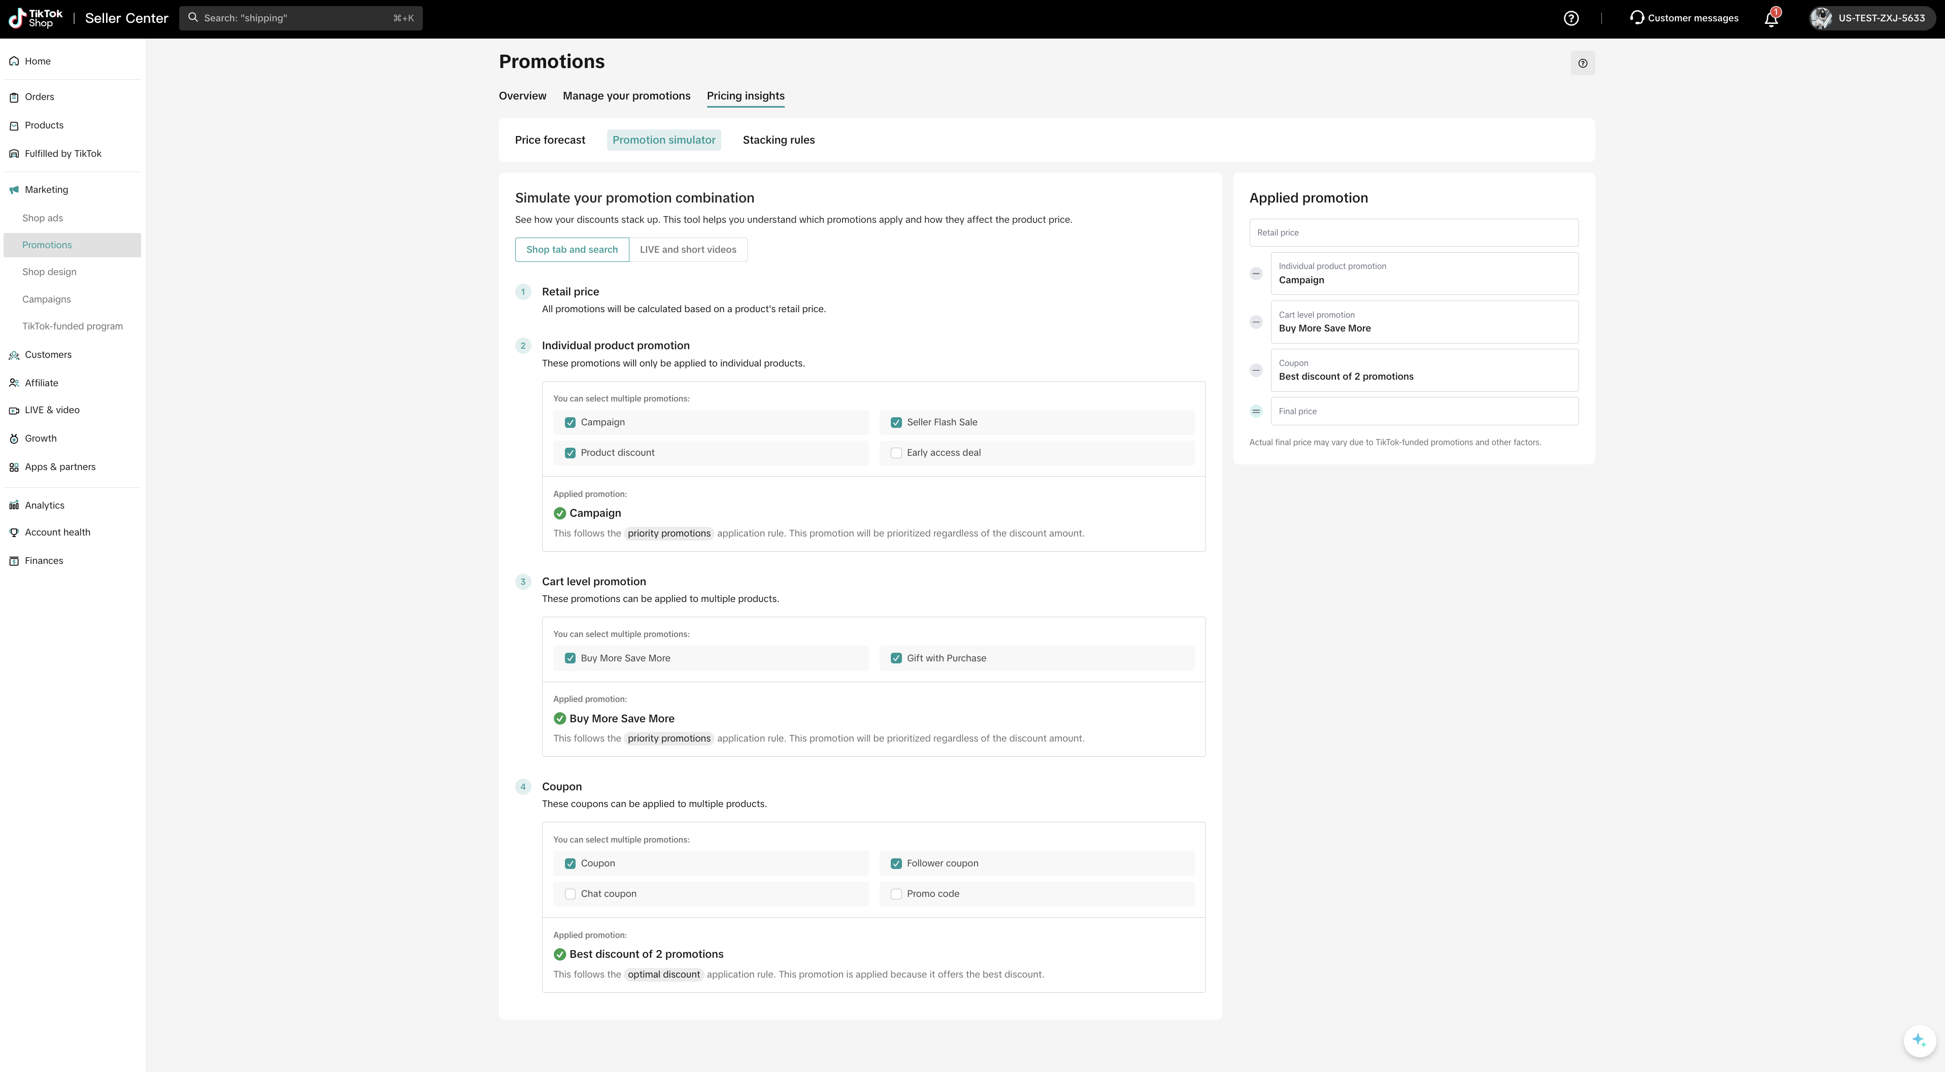Click the Promotions page help icon
The image size is (1945, 1072).
(1583, 63)
